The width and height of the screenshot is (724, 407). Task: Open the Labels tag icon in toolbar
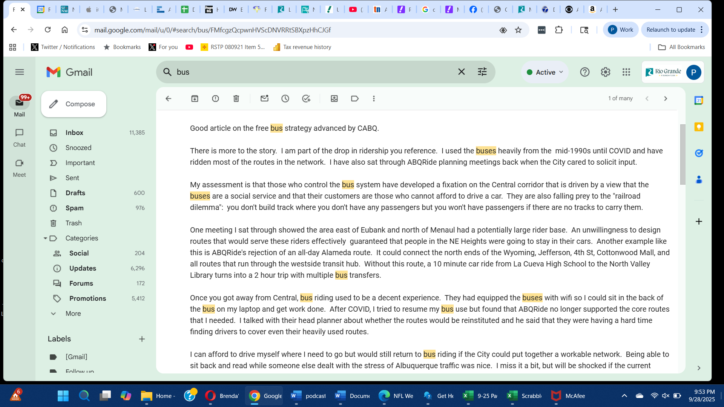click(354, 98)
